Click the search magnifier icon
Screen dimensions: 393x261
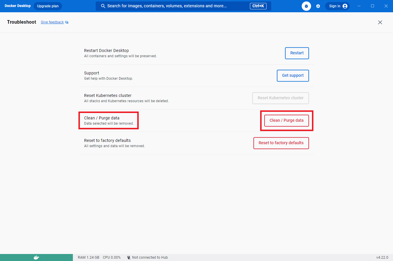(x=103, y=6)
